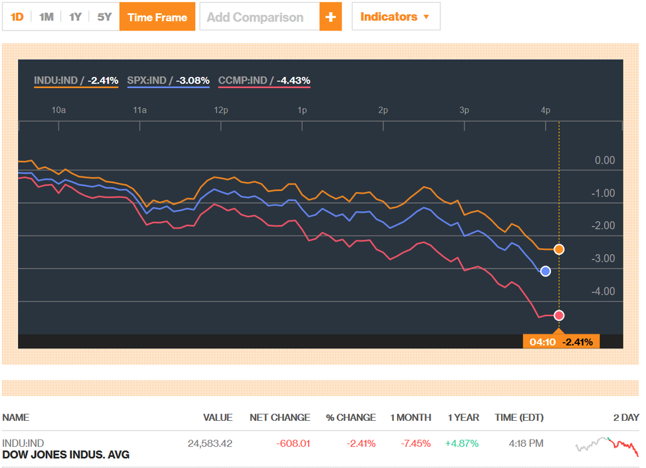Click the 1 MONTH column header
The width and height of the screenshot is (646, 468).
(411, 418)
